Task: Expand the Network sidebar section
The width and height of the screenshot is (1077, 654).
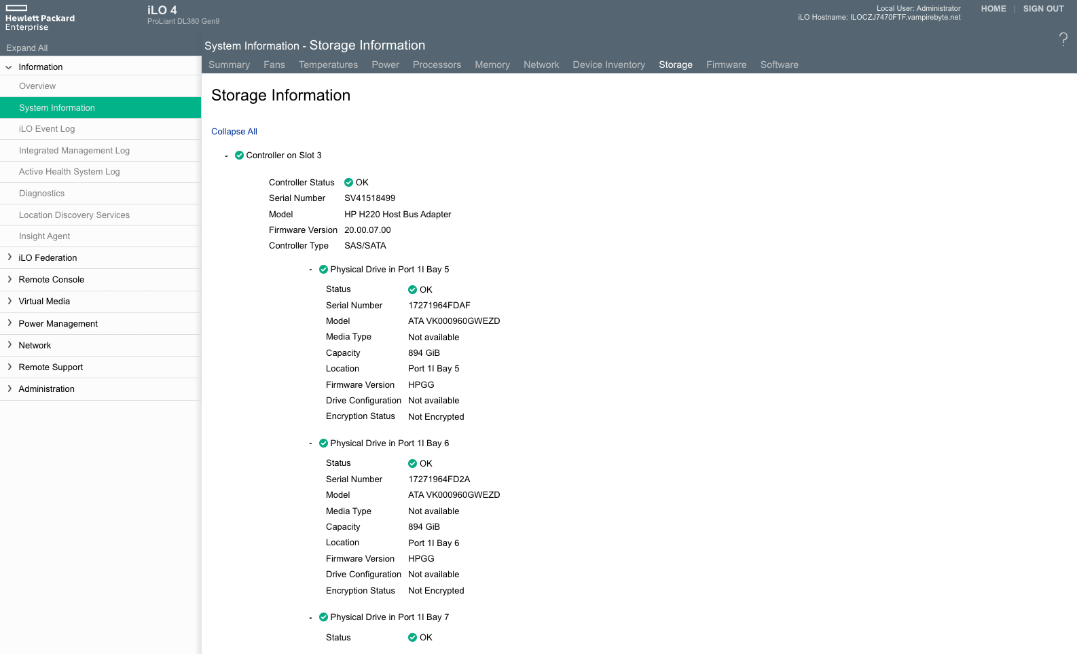Action: 10,345
